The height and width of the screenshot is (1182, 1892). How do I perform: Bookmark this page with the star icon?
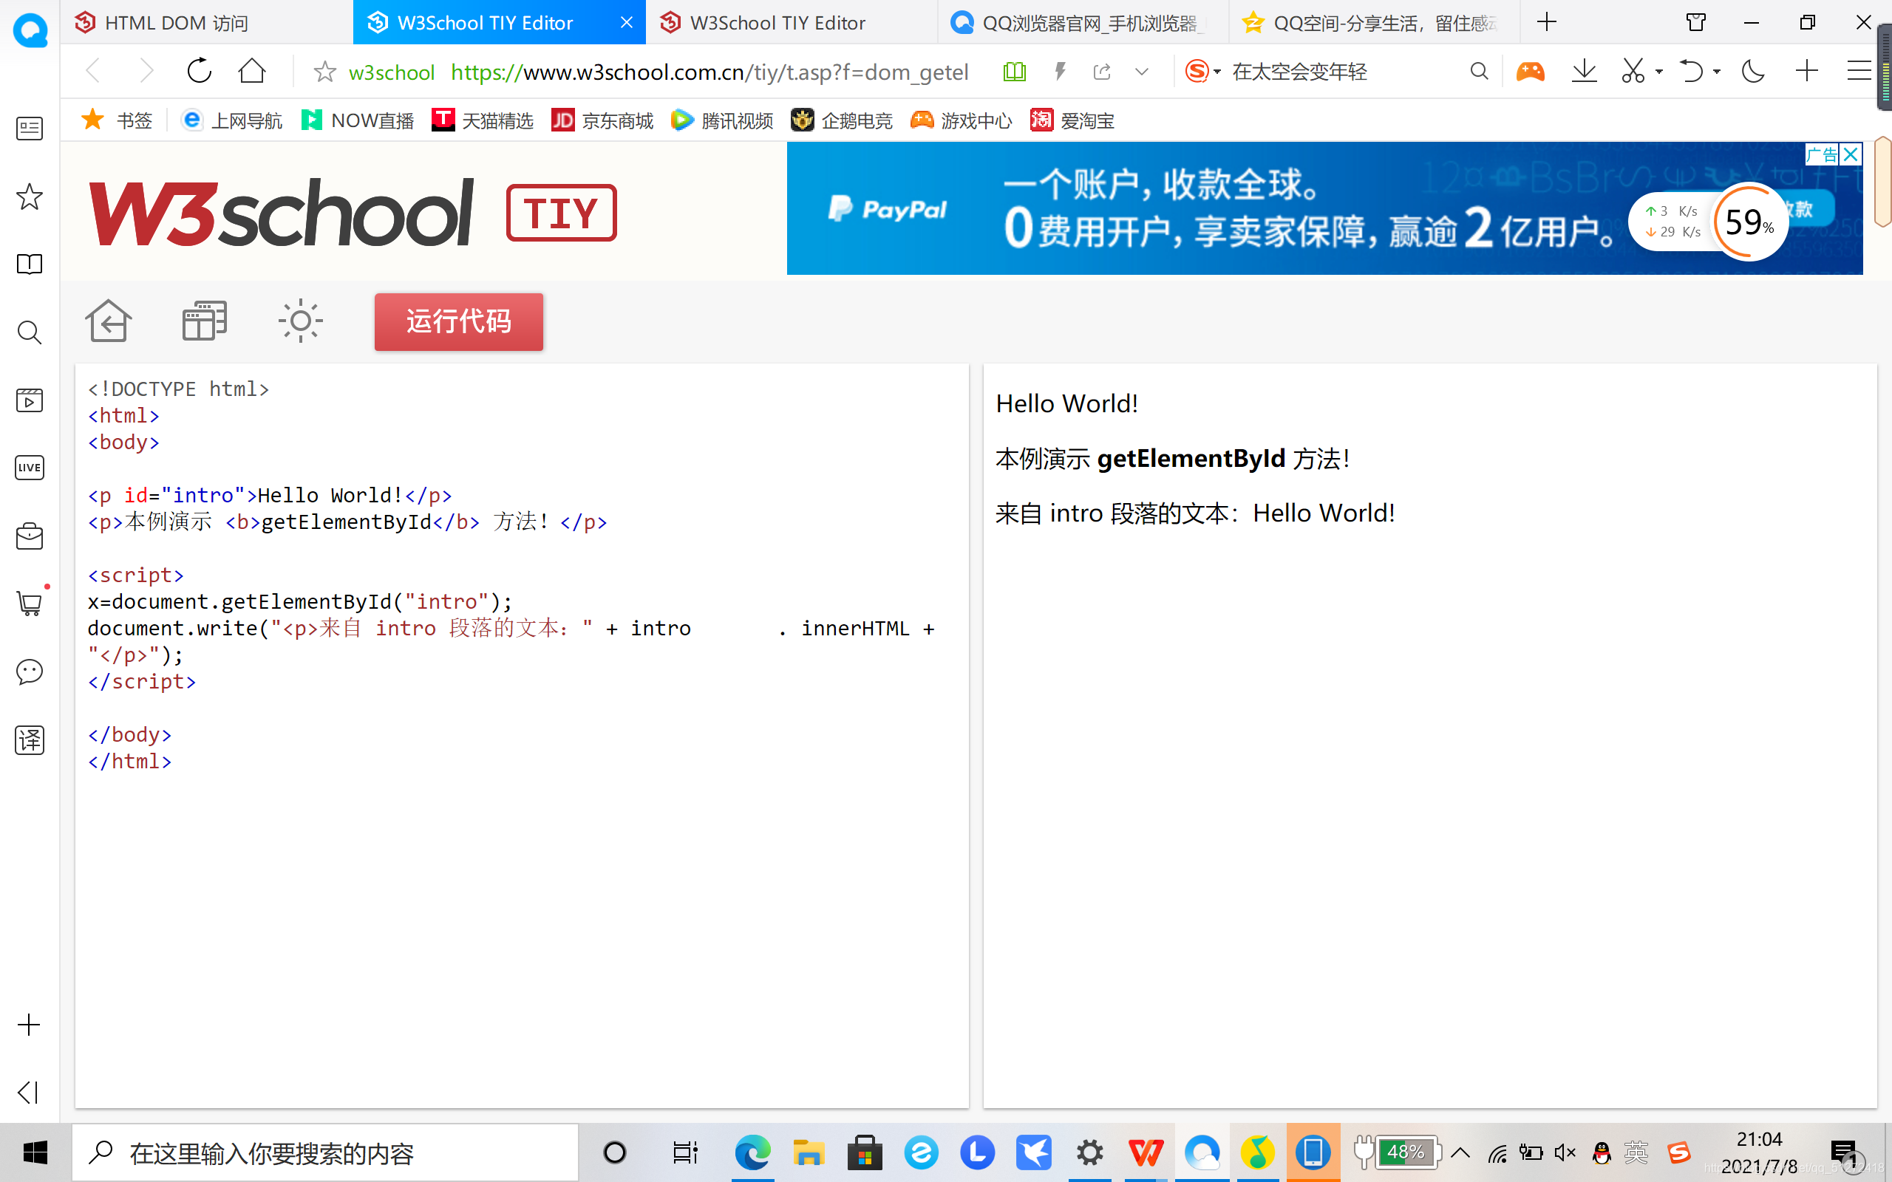[x=324, y=72]
